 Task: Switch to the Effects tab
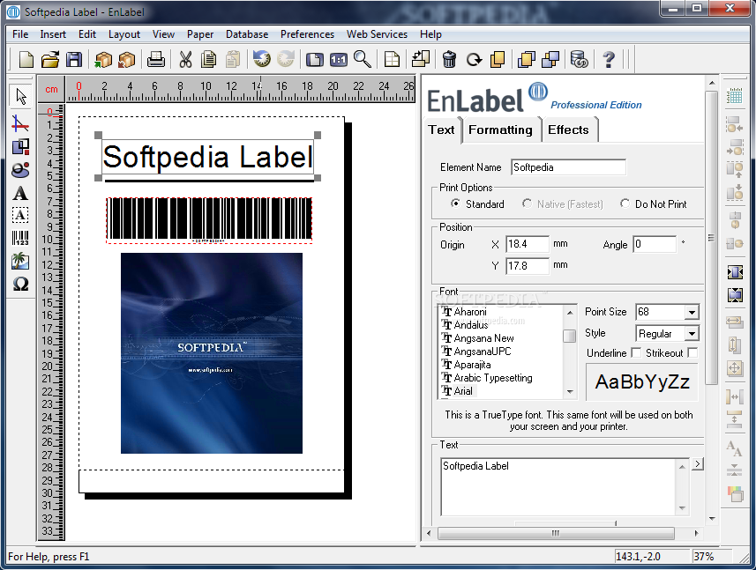point(568,130)
